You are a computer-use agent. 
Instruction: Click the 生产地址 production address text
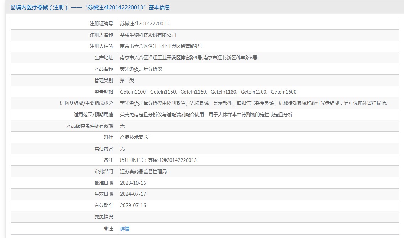188,58
